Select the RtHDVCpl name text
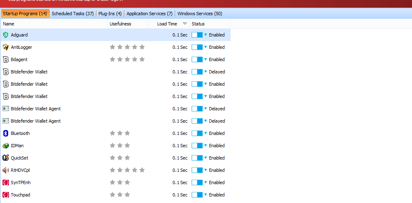Viewport: 412px width, 203px height. click(x=20, y=170)
